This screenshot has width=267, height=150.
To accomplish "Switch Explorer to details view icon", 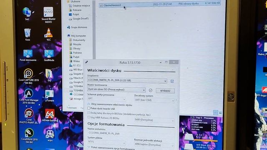I will tap(216, 112).
